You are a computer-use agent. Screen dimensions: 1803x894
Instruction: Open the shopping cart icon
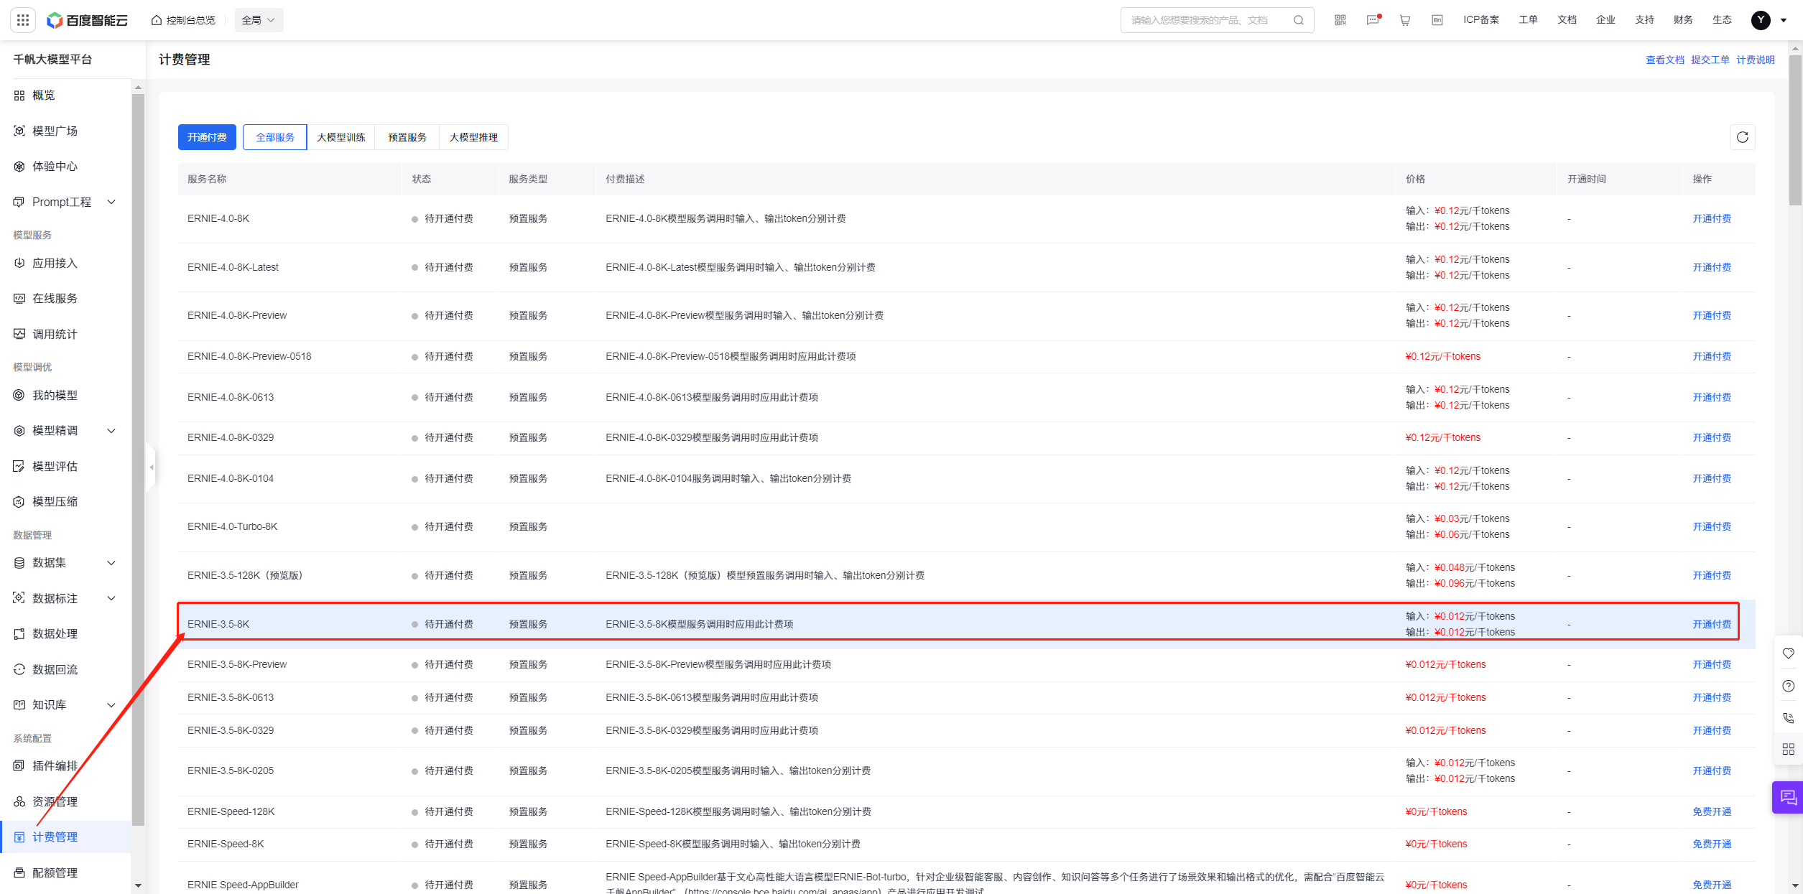pyautogui.click(x=1405, y=20)
